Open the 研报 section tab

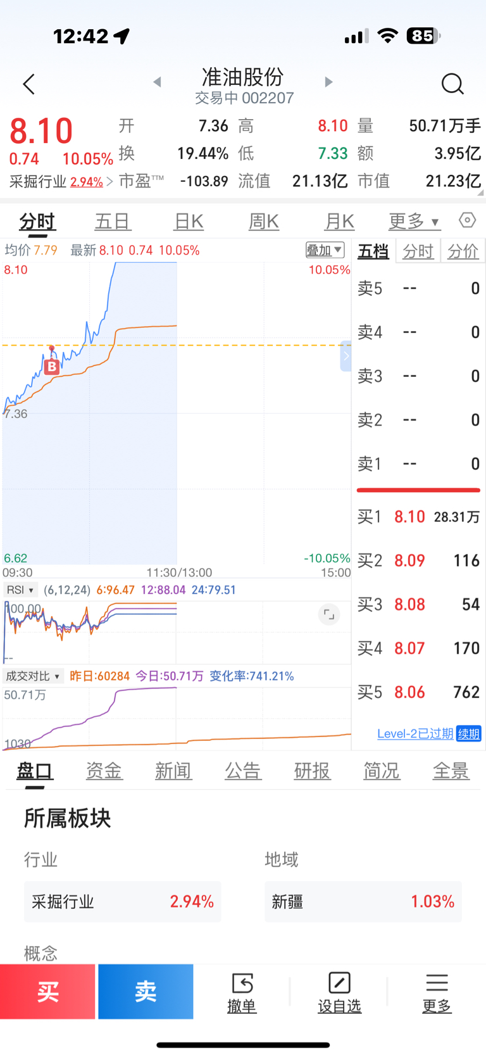coord(312,771)
